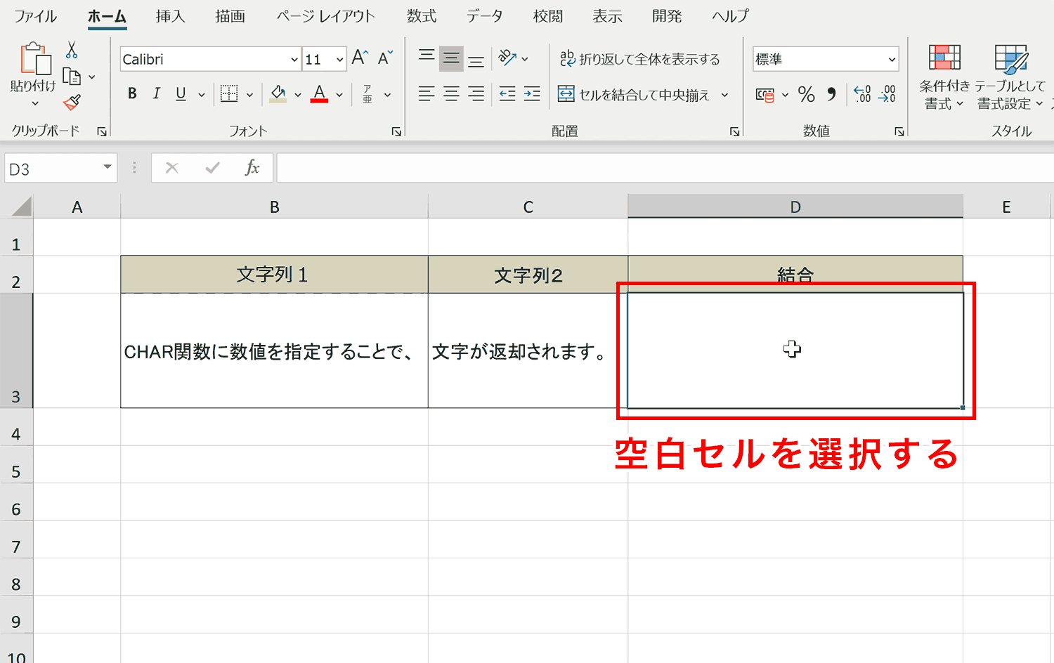Click the phonetic guide (furigana) icon
The image size is (1054, 663).
367,94
